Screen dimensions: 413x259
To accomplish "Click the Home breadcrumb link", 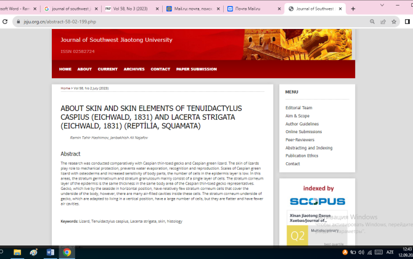I will 65,88.
